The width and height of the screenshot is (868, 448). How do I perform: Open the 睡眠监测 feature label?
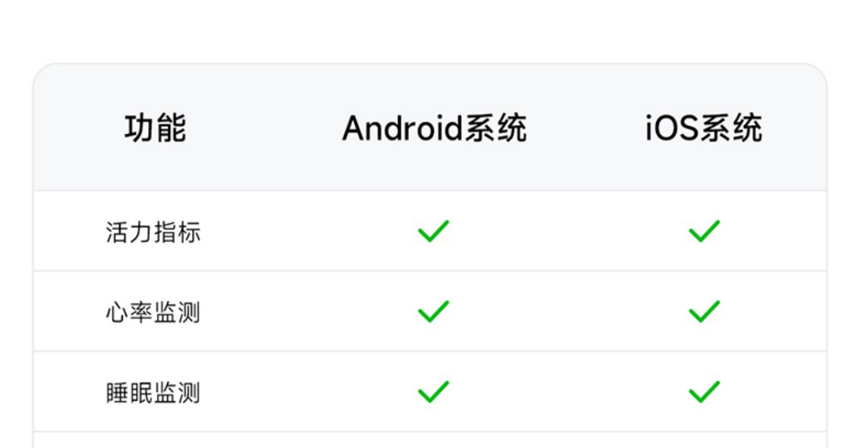pyautogui.click(x=153, y=393)
